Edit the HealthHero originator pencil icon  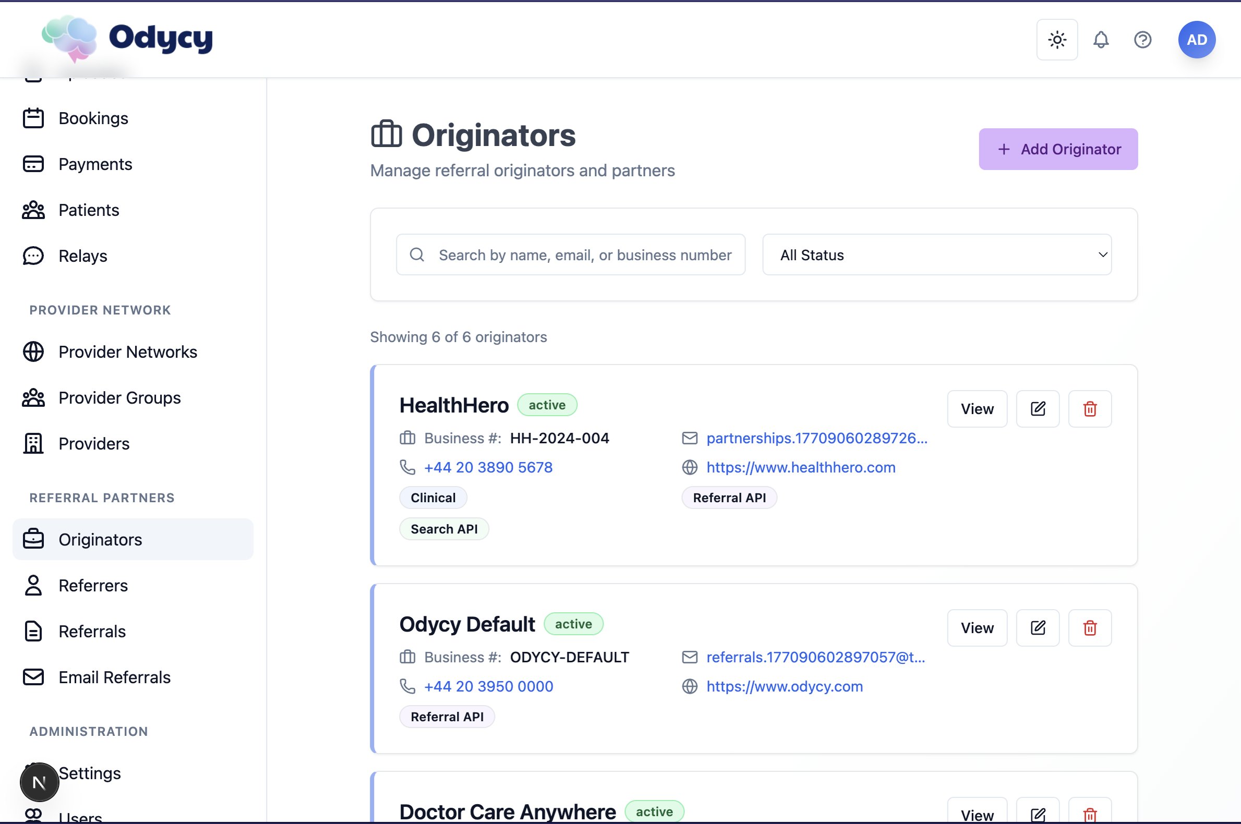click(x=1037, y=409)
